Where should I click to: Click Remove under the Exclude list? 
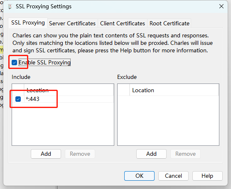pos(185,154)
